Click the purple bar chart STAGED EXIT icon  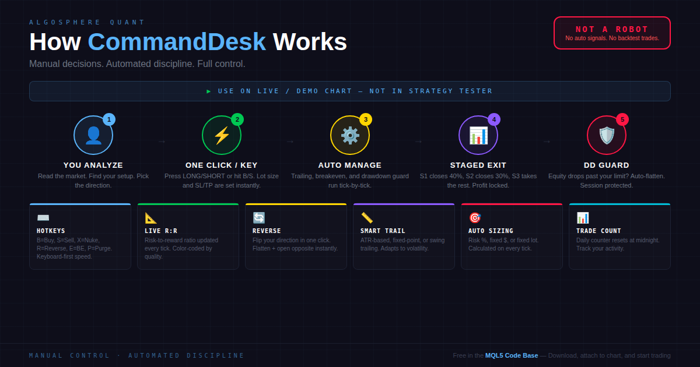tap(478, 135)
